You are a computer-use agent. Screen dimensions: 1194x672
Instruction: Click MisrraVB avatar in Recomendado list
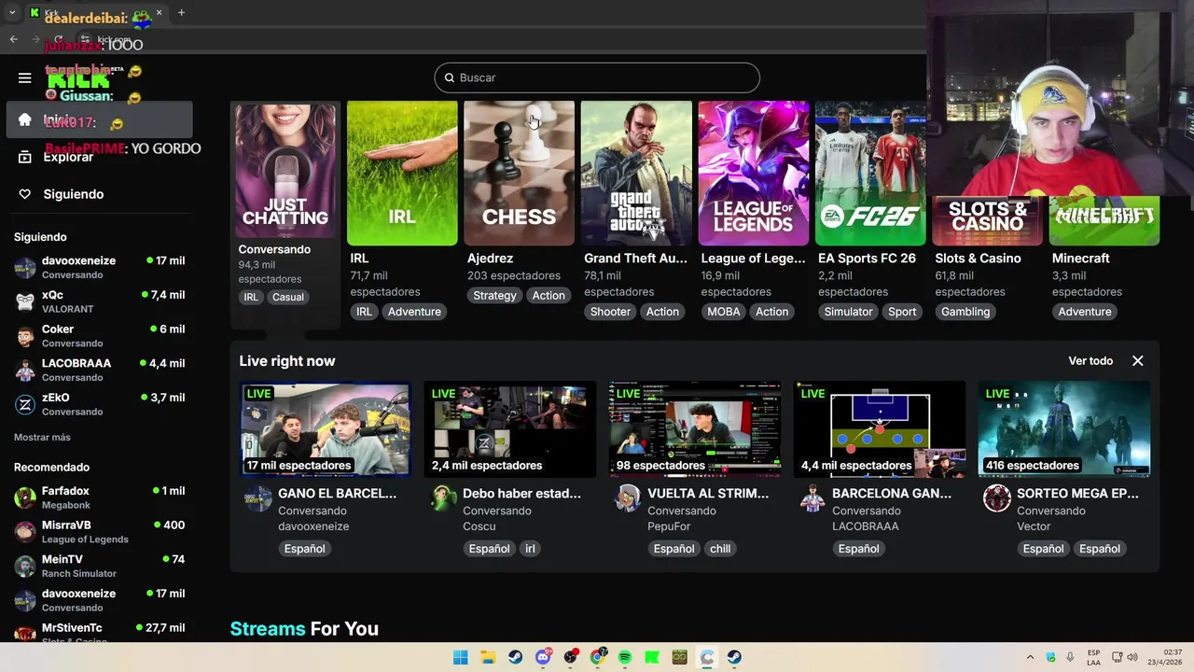[25, 532]
